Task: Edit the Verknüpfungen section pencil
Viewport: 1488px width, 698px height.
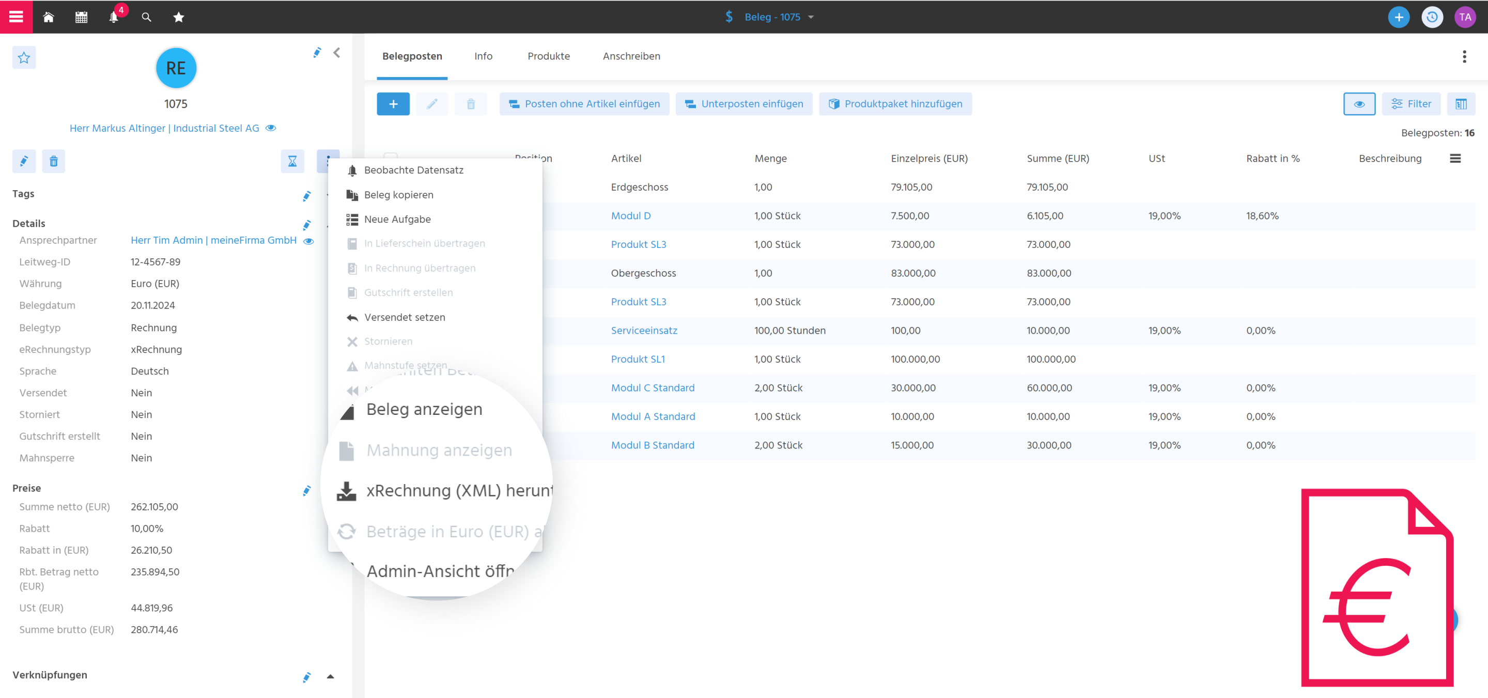Action: tap(307, 677)
